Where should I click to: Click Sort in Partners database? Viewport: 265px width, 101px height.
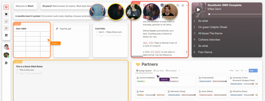pos(237,71)
